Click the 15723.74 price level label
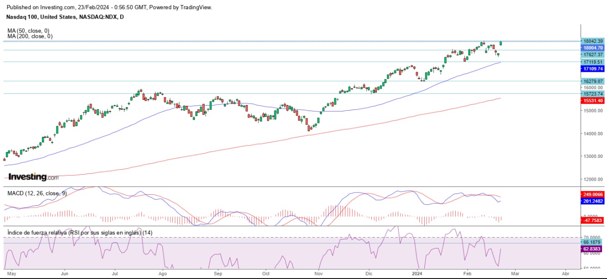This screenshot has width=607, height=279. 592,94
